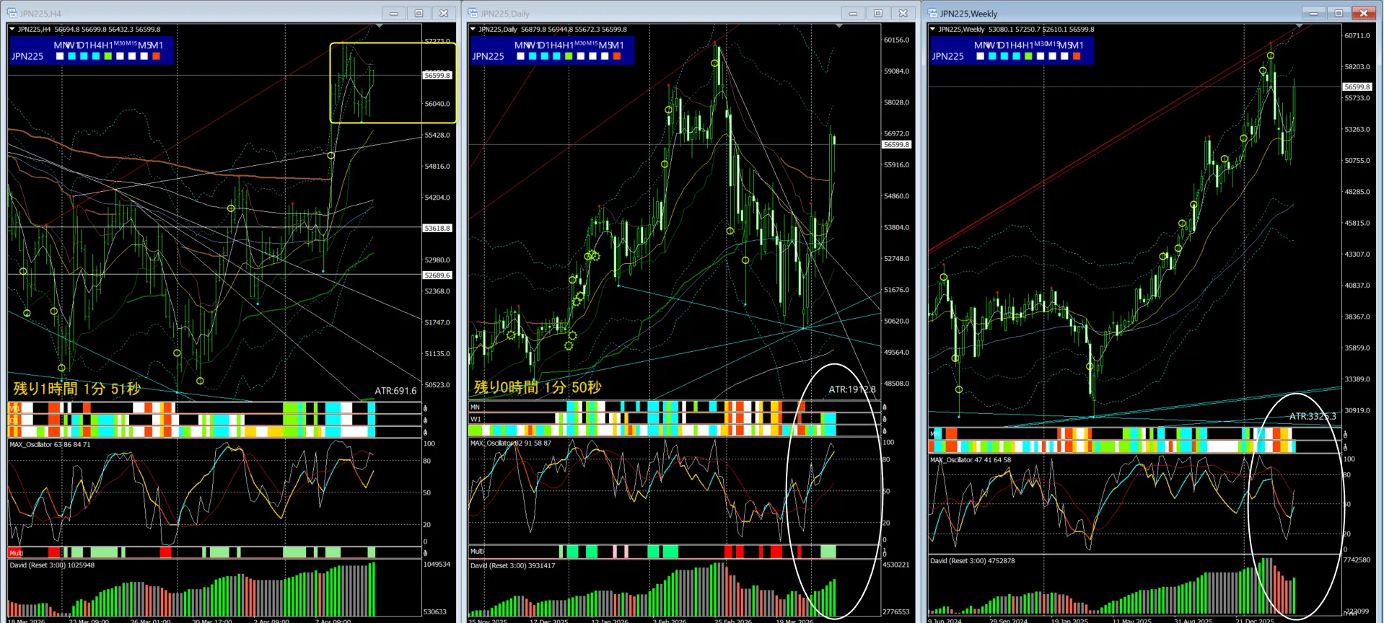
Task: Click the green H1 square in the Weekly chart panel
Action: 1028,56
